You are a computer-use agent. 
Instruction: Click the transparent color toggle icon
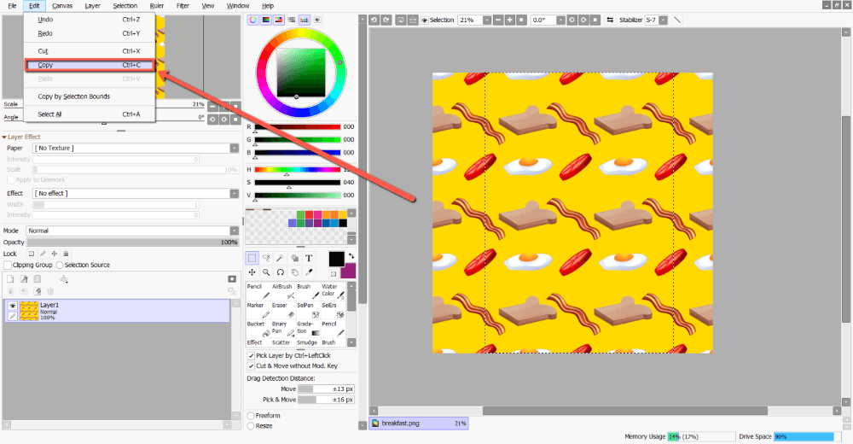(334, 274)
